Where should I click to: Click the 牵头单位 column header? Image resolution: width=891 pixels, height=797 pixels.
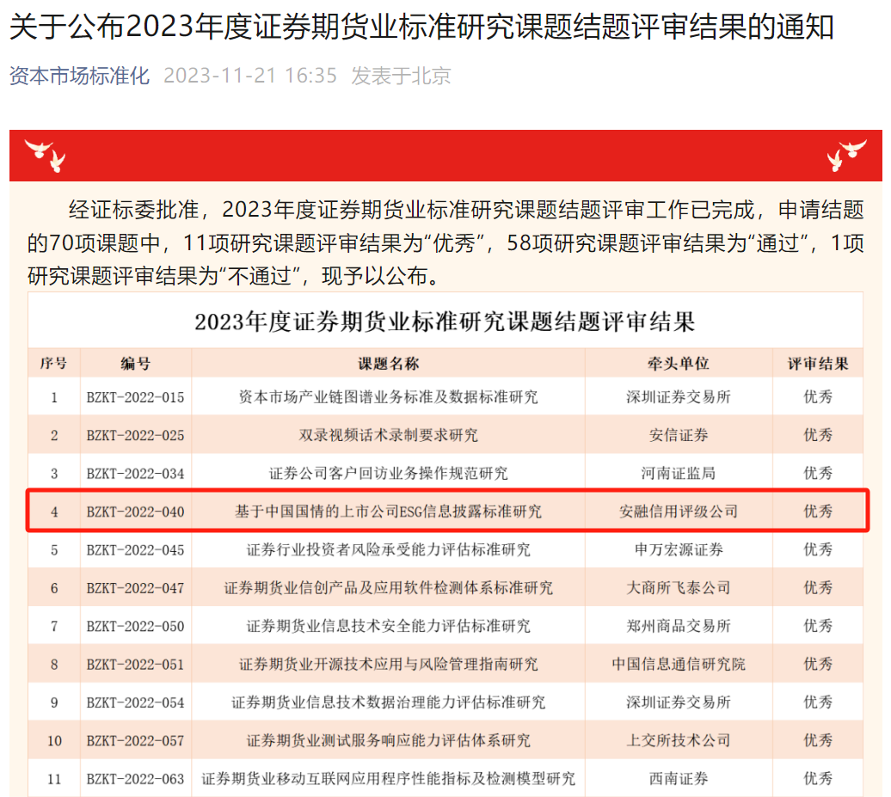click(x=679, y=364)
